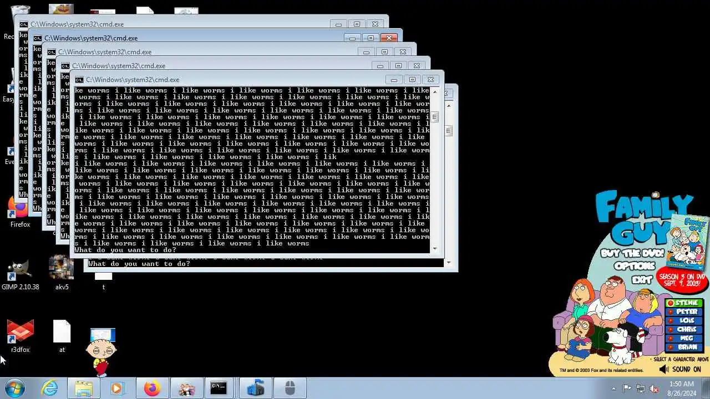
Task: Select the Peter character option
Action: pos(685,312)
